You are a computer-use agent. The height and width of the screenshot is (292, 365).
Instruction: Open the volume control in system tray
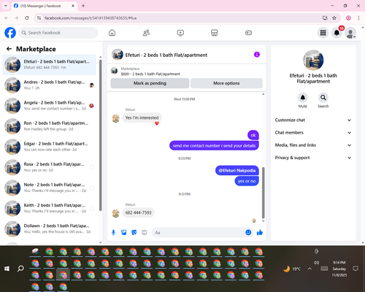pos(316,263)
